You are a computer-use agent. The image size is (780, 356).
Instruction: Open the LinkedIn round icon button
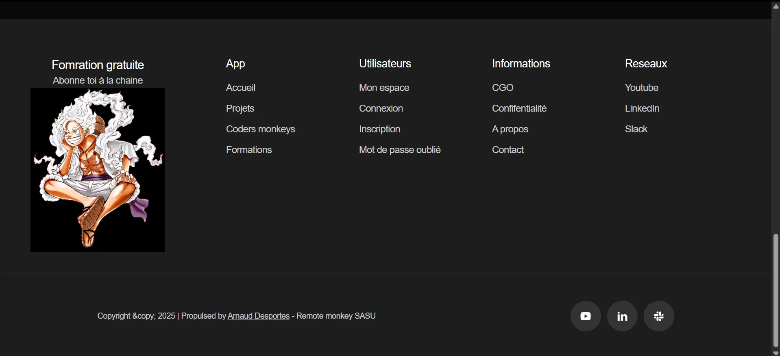tap(622, 316)
